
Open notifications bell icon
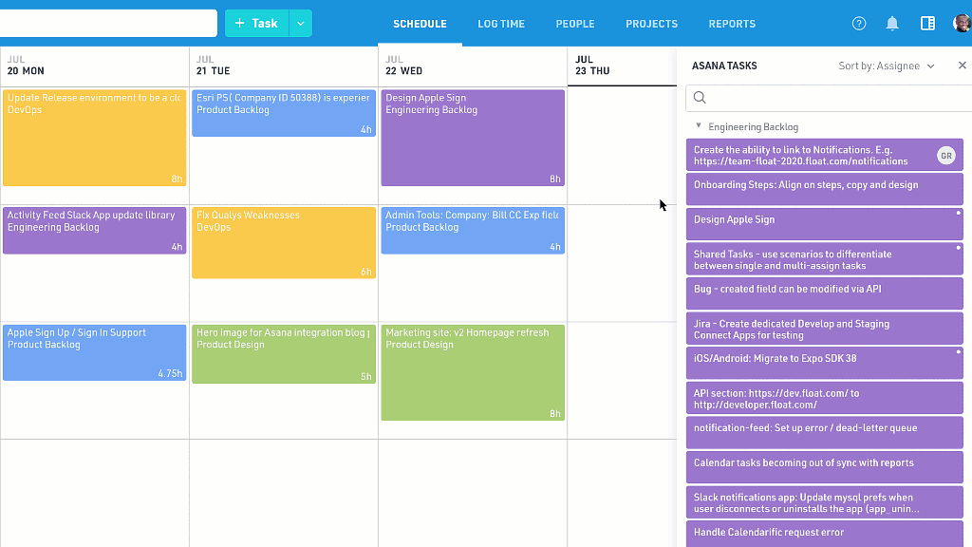[x=892, y=24]
